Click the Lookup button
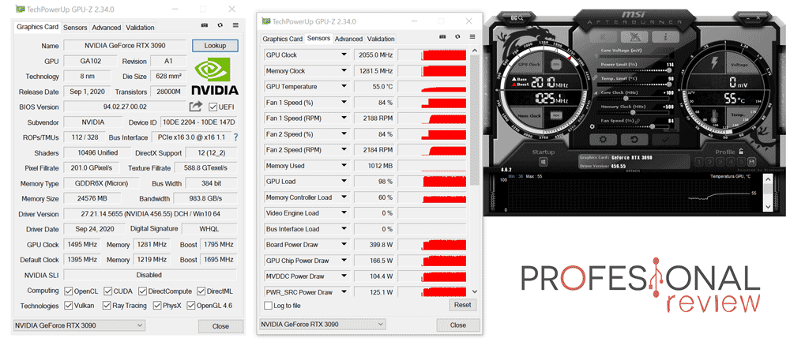This screenshot has width=790, height=342. [215, 45]
